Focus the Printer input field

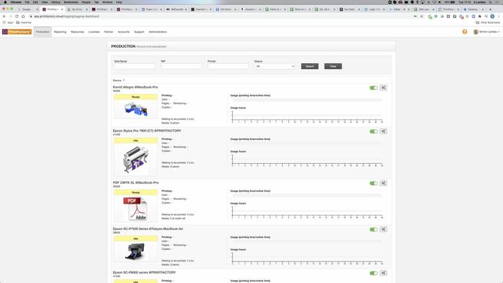coord(228,66)
